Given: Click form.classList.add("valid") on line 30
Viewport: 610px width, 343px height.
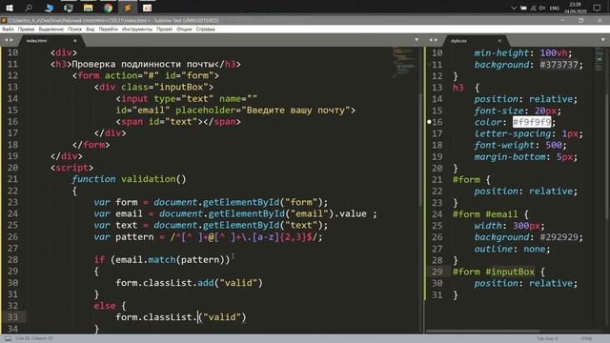Looking at the screenshot, I should 189,283.
